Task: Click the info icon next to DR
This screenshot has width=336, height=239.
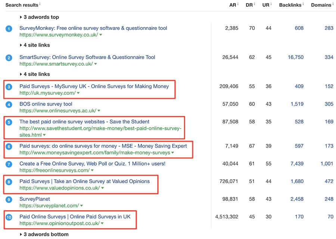Action: click(255, 4)
